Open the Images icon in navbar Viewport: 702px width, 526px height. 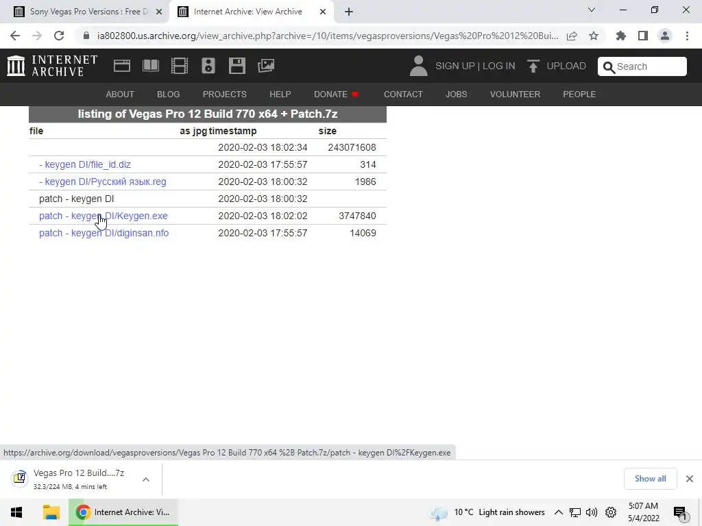click(x=266, y=66)
